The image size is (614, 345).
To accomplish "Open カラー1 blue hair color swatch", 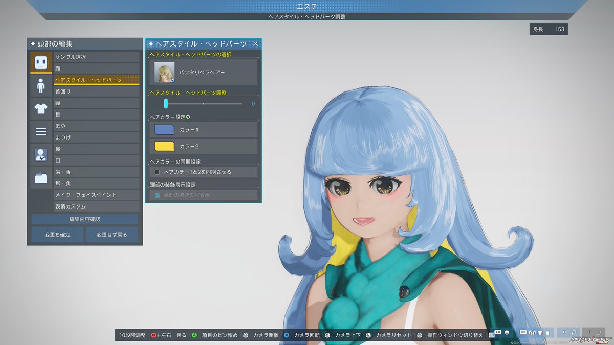I will [x=164, y=130].
